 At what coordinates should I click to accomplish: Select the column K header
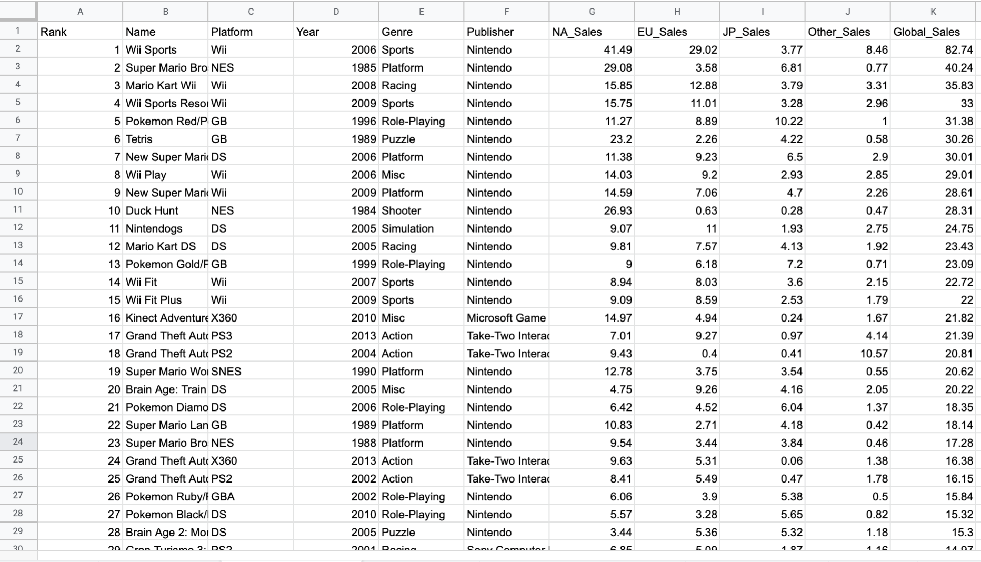click(933, 12)
